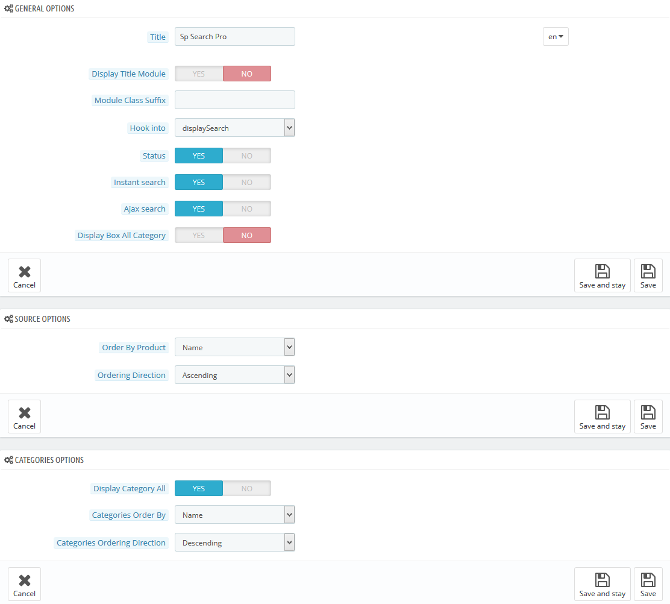Click Cancel X icon in General Options

click(25, 272)
